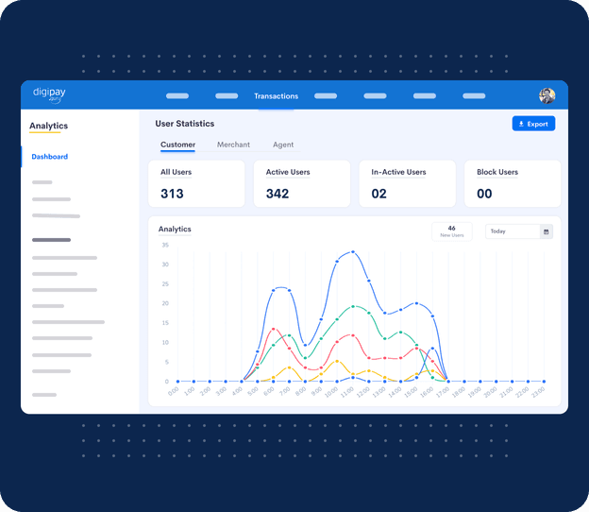
Task: Click the calendar icon in date field
Action: 546,231
